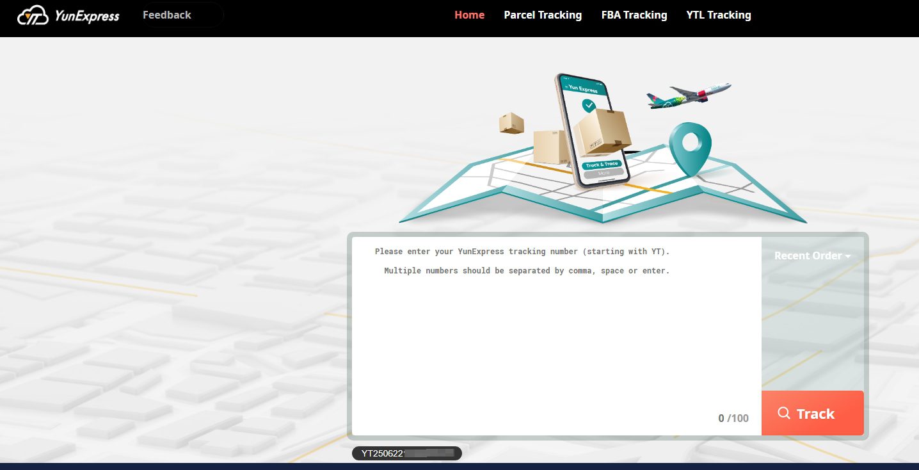
Task: Navigate to YTL Tracking
Action: (718, 15)
